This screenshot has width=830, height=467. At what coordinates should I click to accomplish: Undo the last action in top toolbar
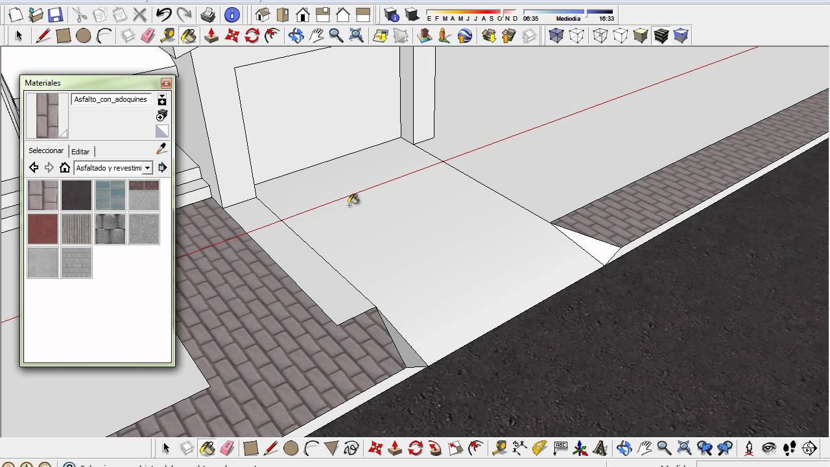(x=163, y=14)
